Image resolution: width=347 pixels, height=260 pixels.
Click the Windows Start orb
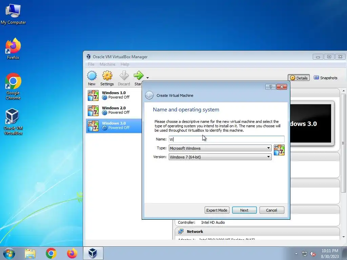pos(9,253)
